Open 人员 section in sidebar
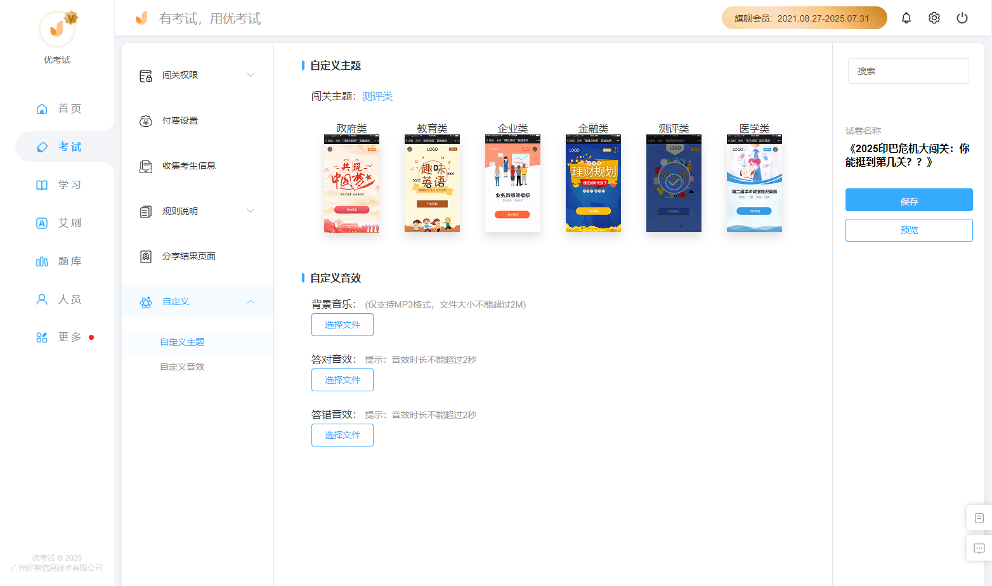The height and width of the screenshot is (586, 992). (x=70, y=299)
